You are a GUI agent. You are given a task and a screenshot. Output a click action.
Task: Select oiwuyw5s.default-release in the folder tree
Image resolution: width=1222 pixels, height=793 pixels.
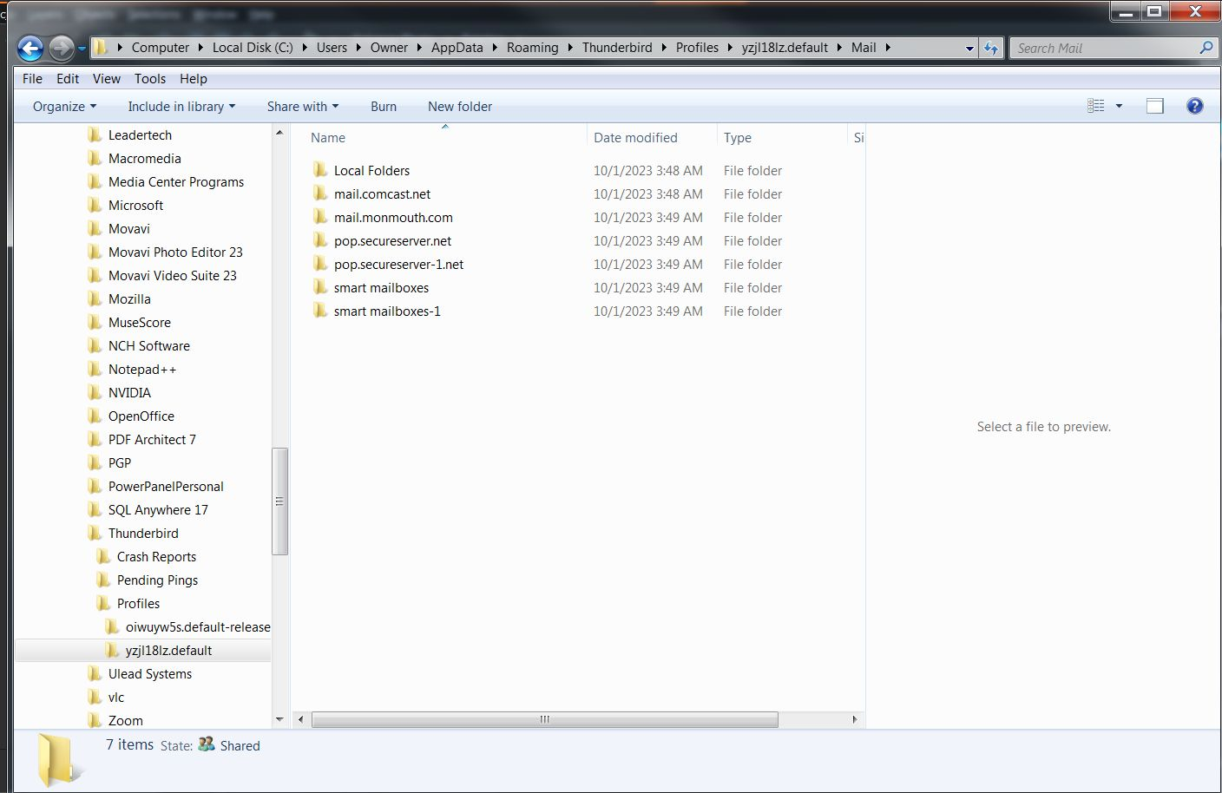pos(197,626)
